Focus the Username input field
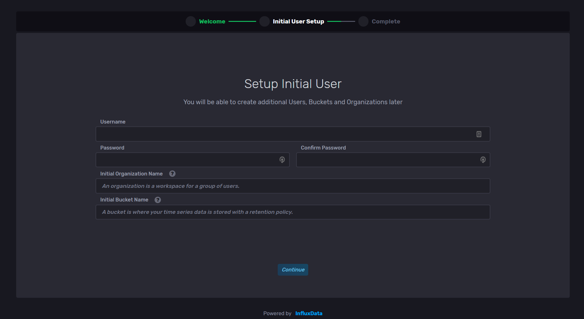Viewport: 584px width, 319px height. point(286,134)
